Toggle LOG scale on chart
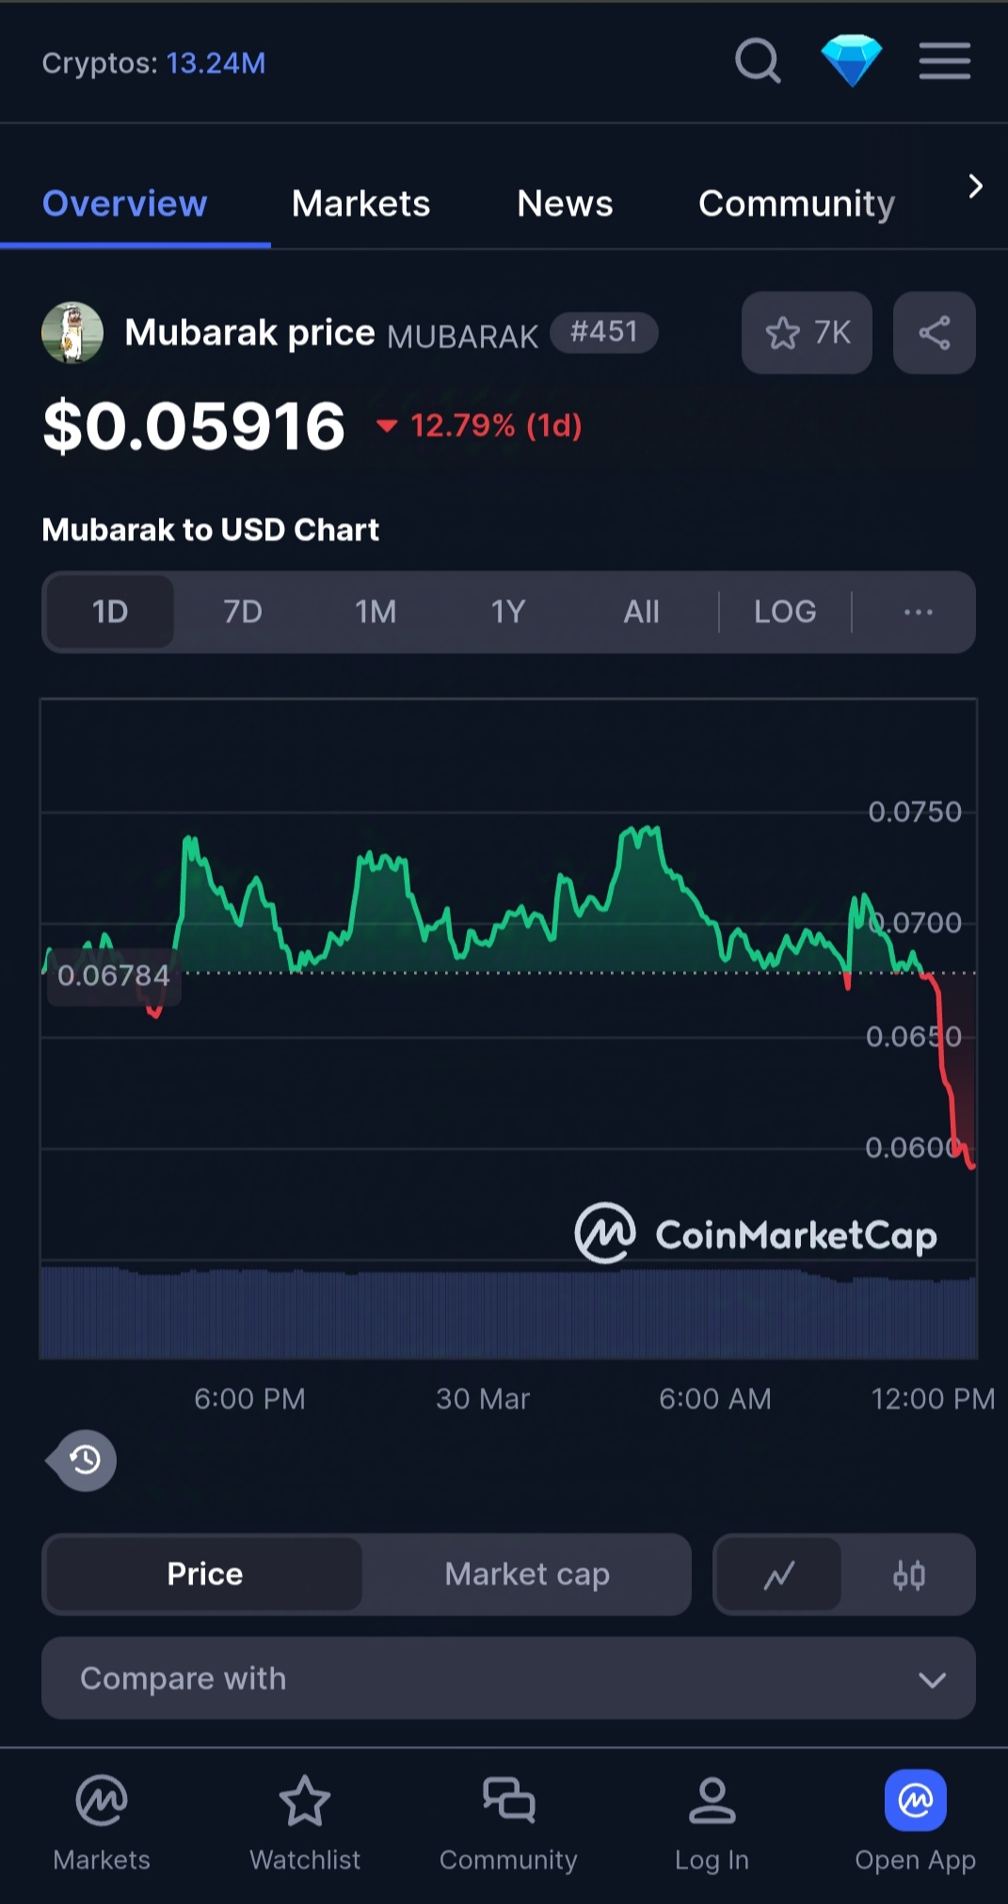The image size is (1008, 1904). click(785, 612)
